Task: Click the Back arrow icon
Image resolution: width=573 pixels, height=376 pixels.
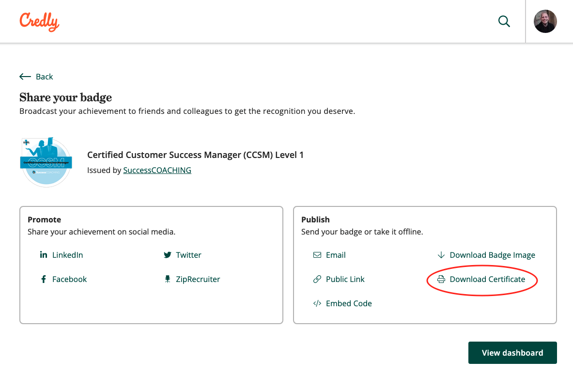Action: [25, 77]
